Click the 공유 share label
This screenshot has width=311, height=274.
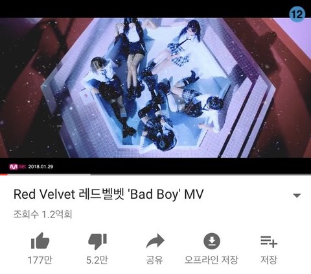pyautogui.click(x=154, y=260)
